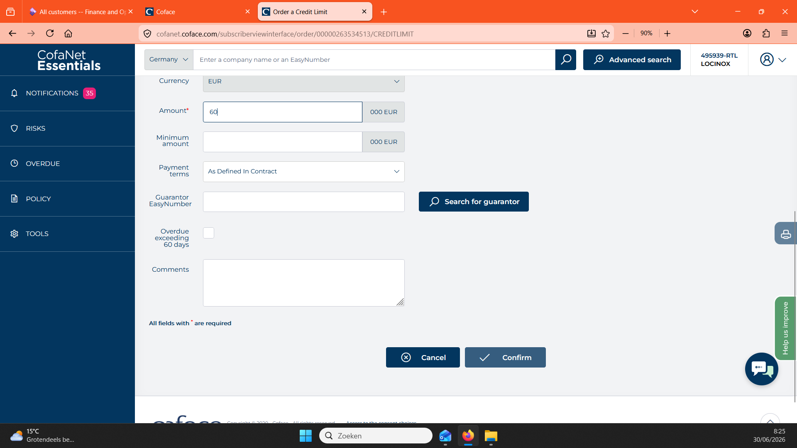Screen dimensions: 797x448
Task: Click the Confirm button
Action: (x=505, y=357)
